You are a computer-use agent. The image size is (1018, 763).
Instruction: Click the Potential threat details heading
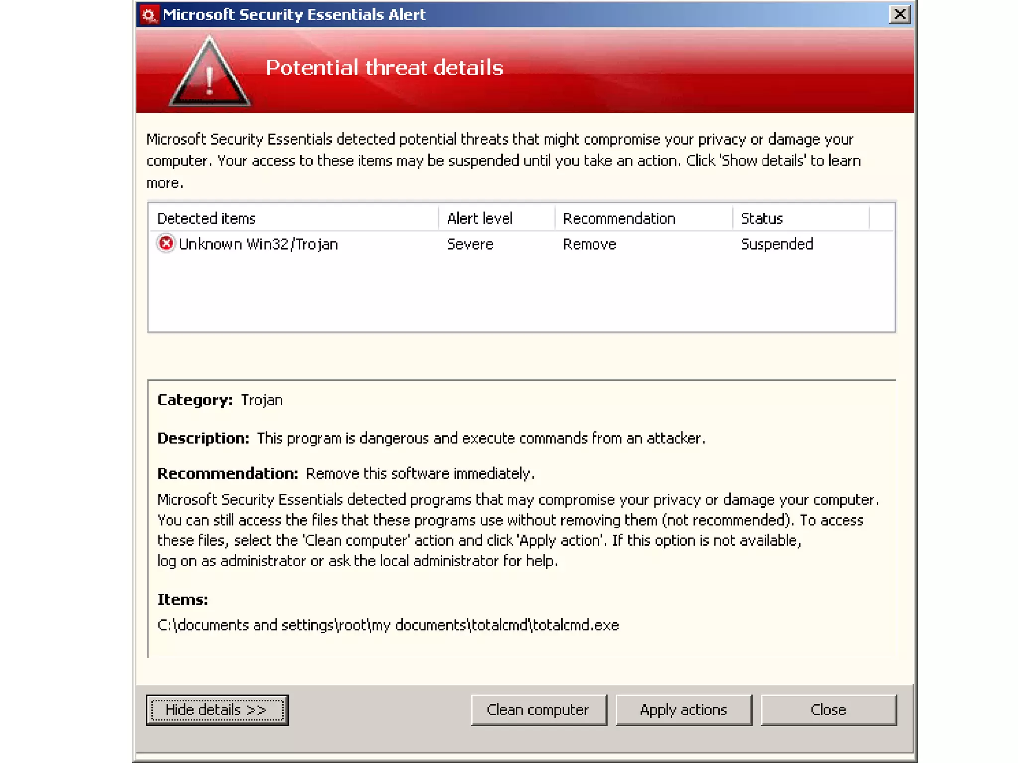click(384, 68)
